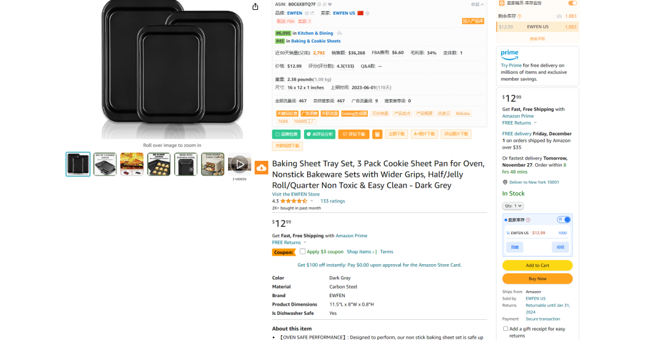Open the 关键词反查 tag

coord(287,114)
